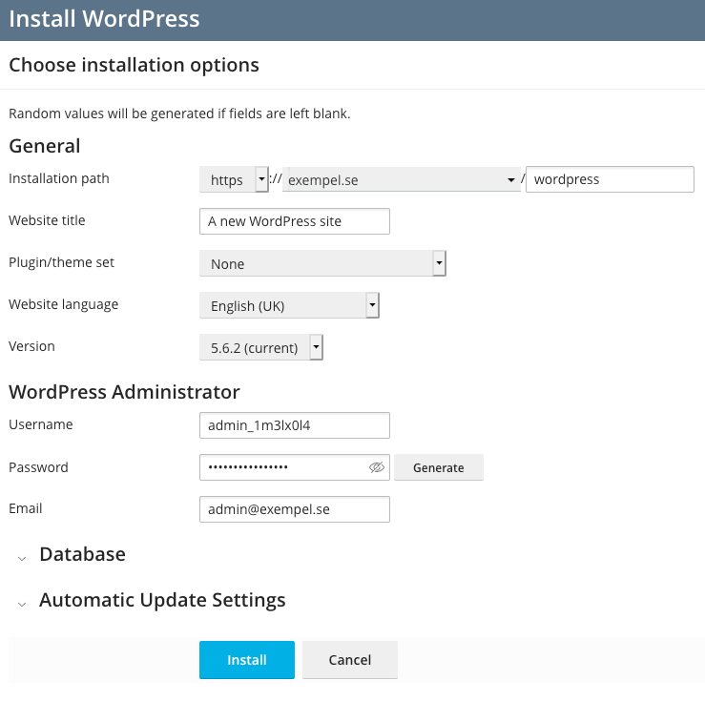This screenshot has width=705, height=701.
Task: Click the arrow on the language selector
Action: 373,305
